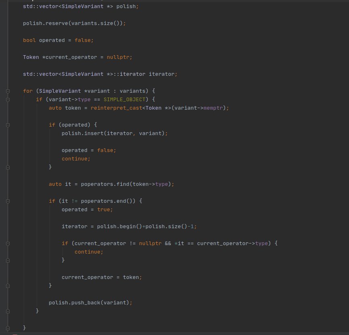Click 'Token' type in the current_operator declaration

click(x=31, y=57)
